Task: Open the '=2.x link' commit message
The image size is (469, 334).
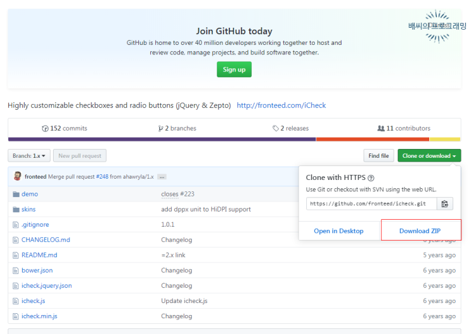Action: (173, 255)
